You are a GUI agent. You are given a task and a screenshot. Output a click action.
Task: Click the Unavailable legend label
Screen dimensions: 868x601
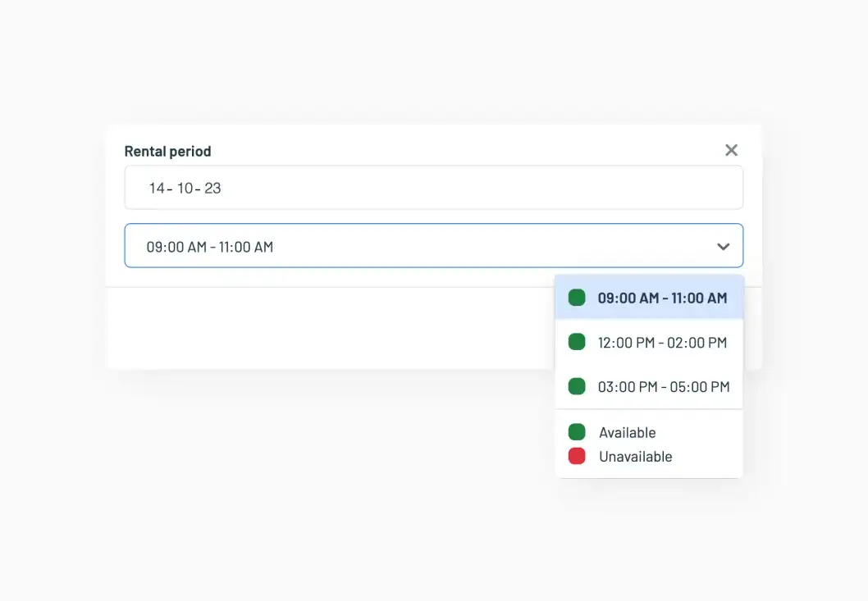pos(637,456)
